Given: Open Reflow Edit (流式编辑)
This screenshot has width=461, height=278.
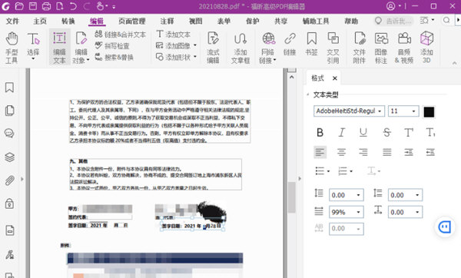Looking at the screenshot, I should click(x=213, y=48).
